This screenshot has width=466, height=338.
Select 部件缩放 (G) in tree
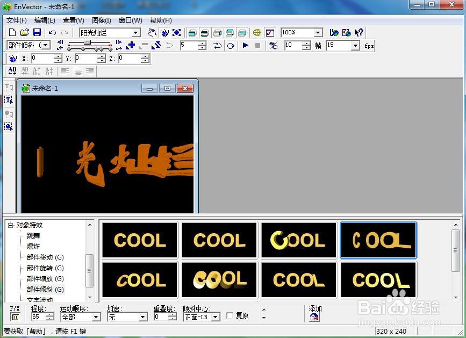[x=45, y=278]
